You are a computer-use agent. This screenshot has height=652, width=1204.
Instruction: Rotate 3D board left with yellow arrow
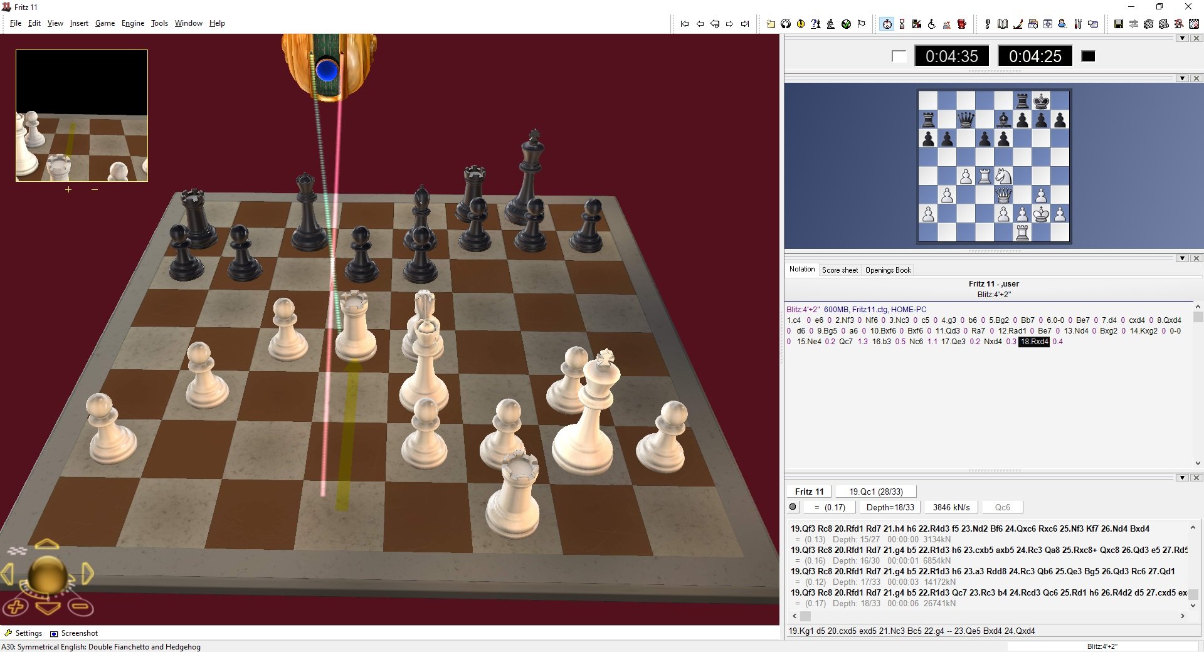pyautogui.click(x=8, y=574)
